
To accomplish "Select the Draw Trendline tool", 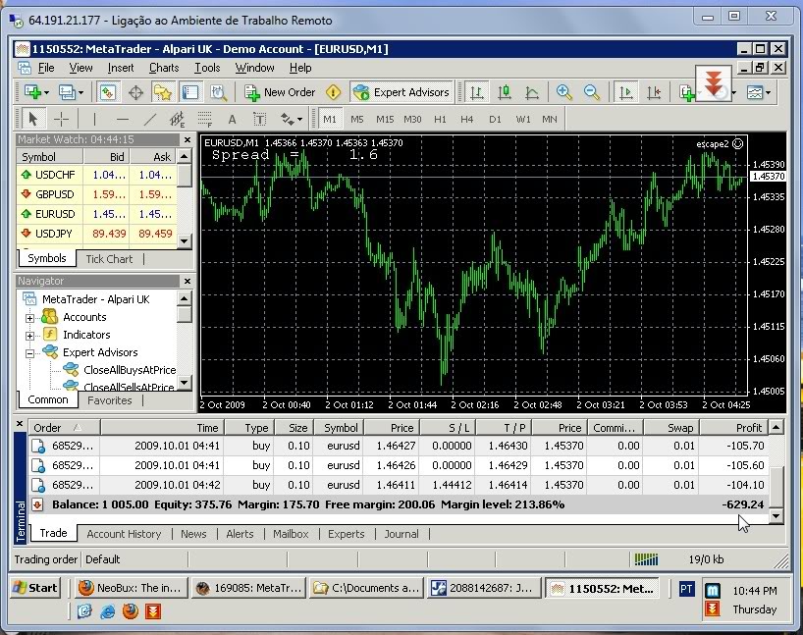I will tap(150, 120).
